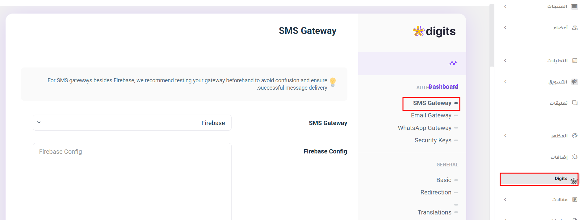Image resolution: width=583 pixels, height=220 pixels.
Task: Click the members (أعضاء) people icon
Action: click(575, 28)
